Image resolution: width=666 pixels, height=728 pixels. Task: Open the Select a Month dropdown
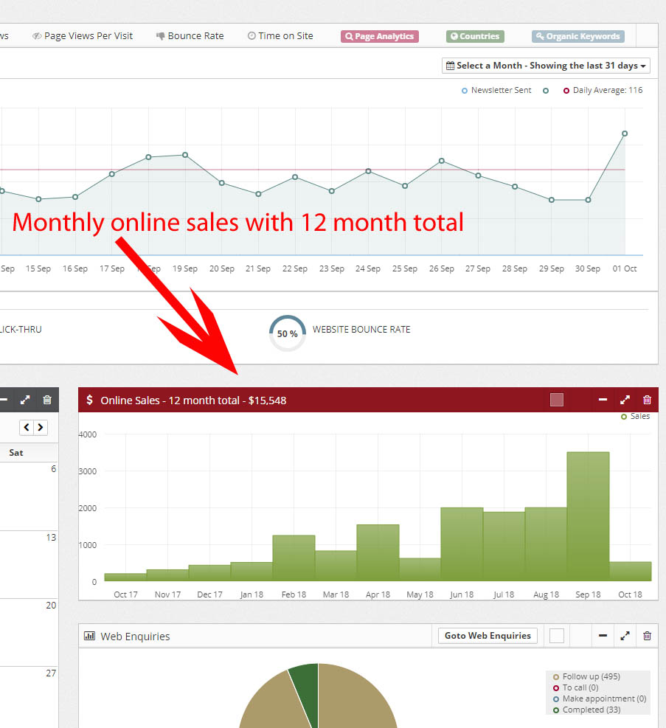click(546, 65)
